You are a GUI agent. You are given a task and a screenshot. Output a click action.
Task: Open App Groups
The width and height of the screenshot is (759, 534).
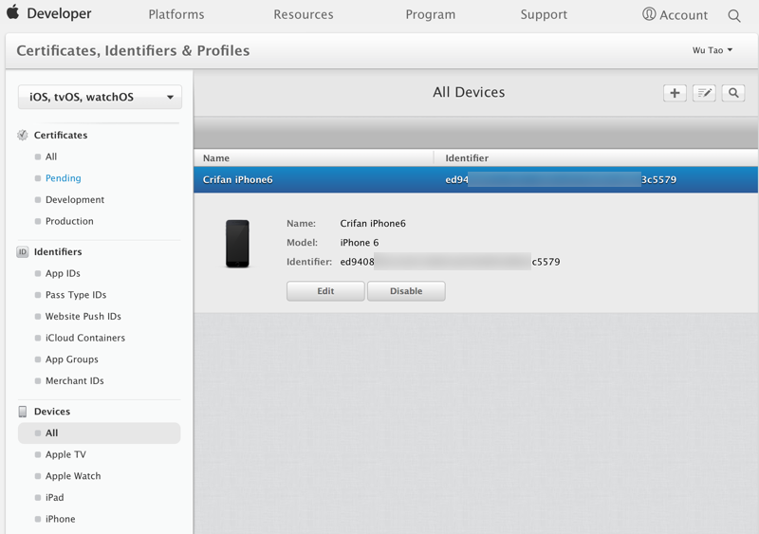[x=72, y=359]
